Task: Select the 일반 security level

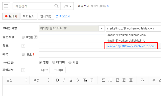Action: click(x=40, y=62)
